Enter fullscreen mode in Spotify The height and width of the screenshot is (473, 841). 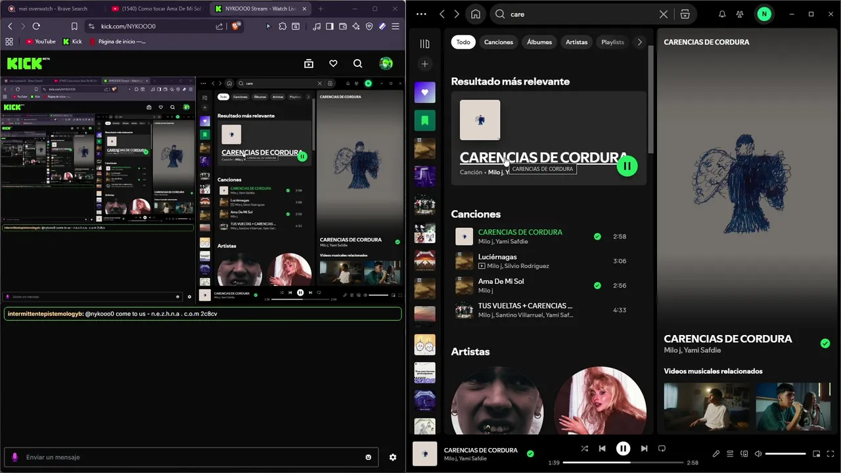point(831,454)
